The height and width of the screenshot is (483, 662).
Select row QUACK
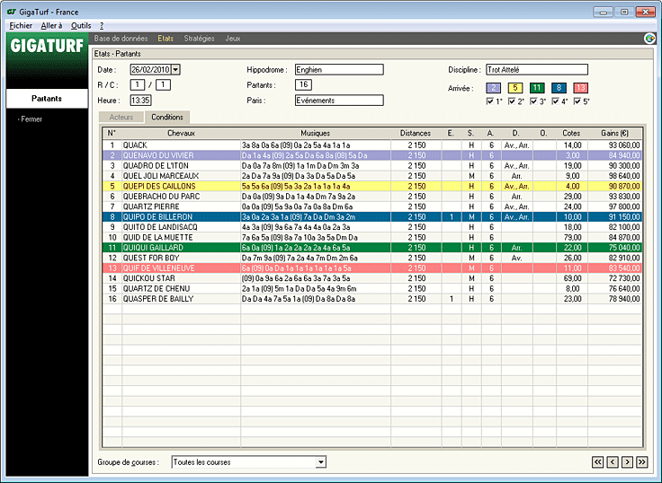372,145
